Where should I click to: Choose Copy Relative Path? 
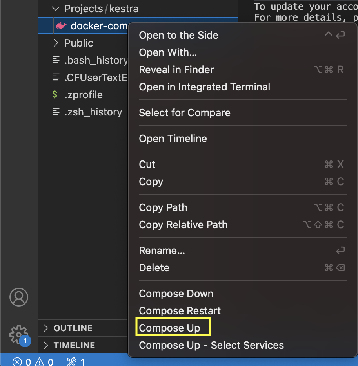pyautogui.click(x=183, y=225)
